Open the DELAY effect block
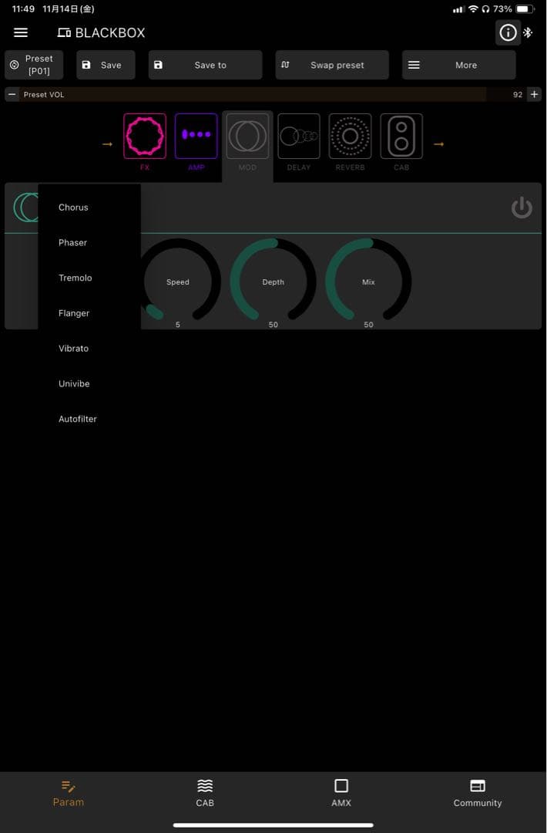 pos(299,137)
